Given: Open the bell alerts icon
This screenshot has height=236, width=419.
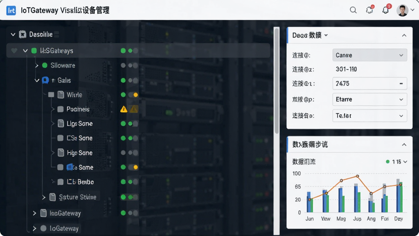Looking at the screenshot, I should (x=385, y=10).
